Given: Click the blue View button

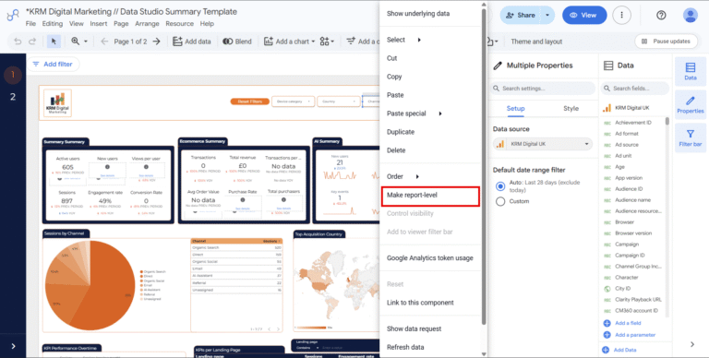Looking at the screenshot, I should coord(584,15).
